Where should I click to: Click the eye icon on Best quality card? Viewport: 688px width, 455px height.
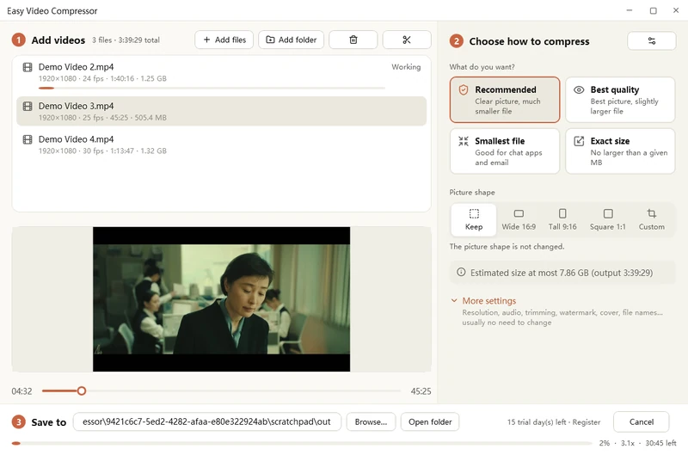pos(579,90)
